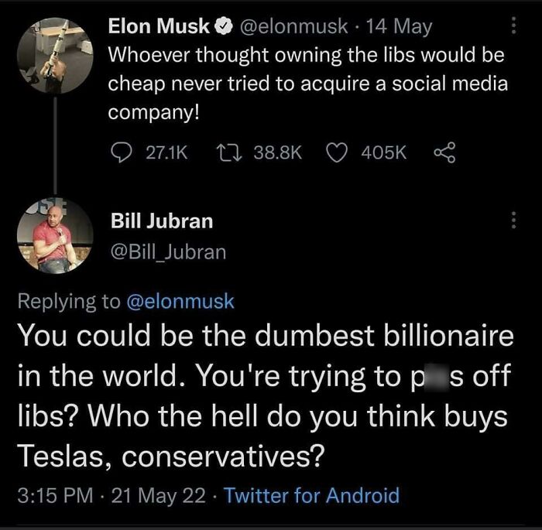Click the 405K likes count
Viewport: 542px width, 530px height.
[383, 153]
